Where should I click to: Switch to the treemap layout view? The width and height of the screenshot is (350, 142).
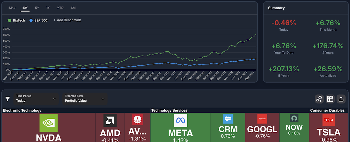(x=330, y=99)
